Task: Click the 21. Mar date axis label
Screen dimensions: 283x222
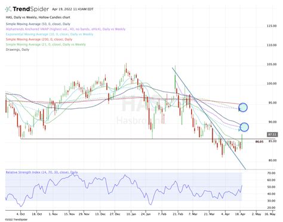Action: click(x=210, y=214)
